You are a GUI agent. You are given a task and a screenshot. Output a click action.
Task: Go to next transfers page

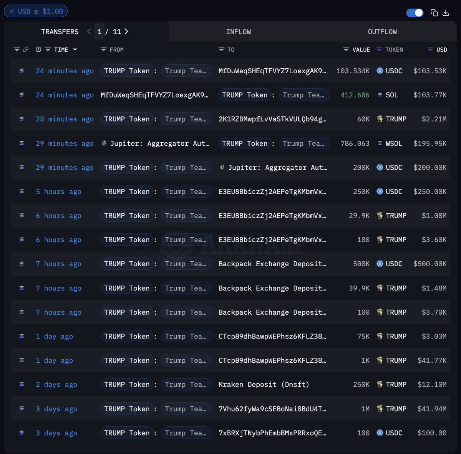126,31
